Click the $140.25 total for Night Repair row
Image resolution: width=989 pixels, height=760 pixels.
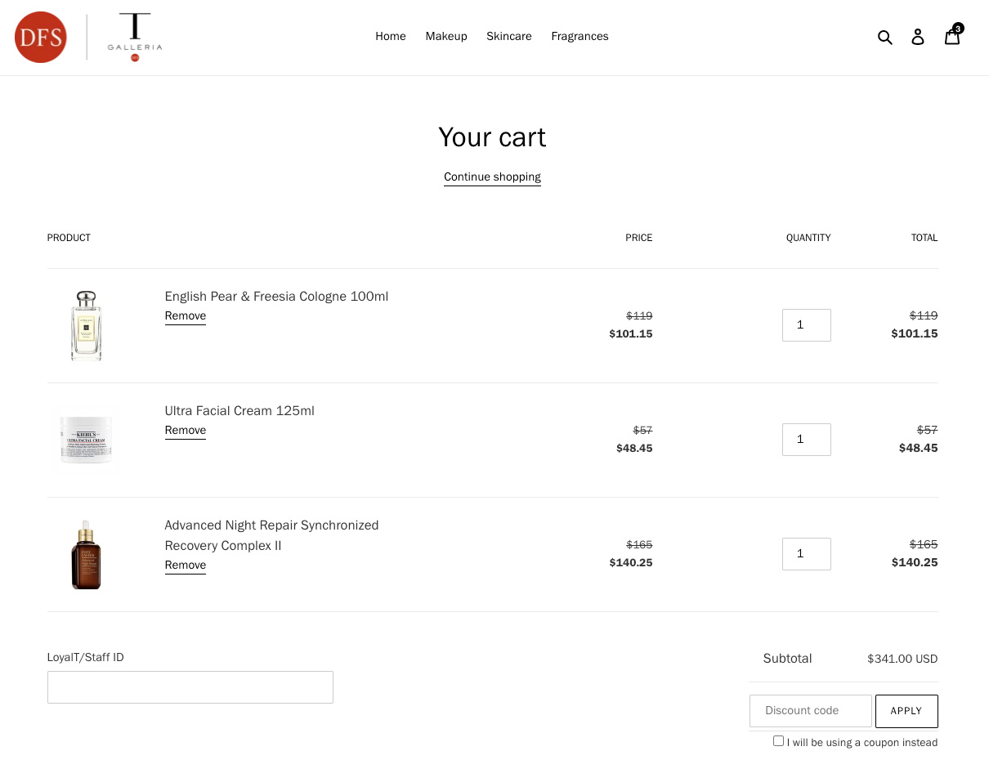point(915,562)
